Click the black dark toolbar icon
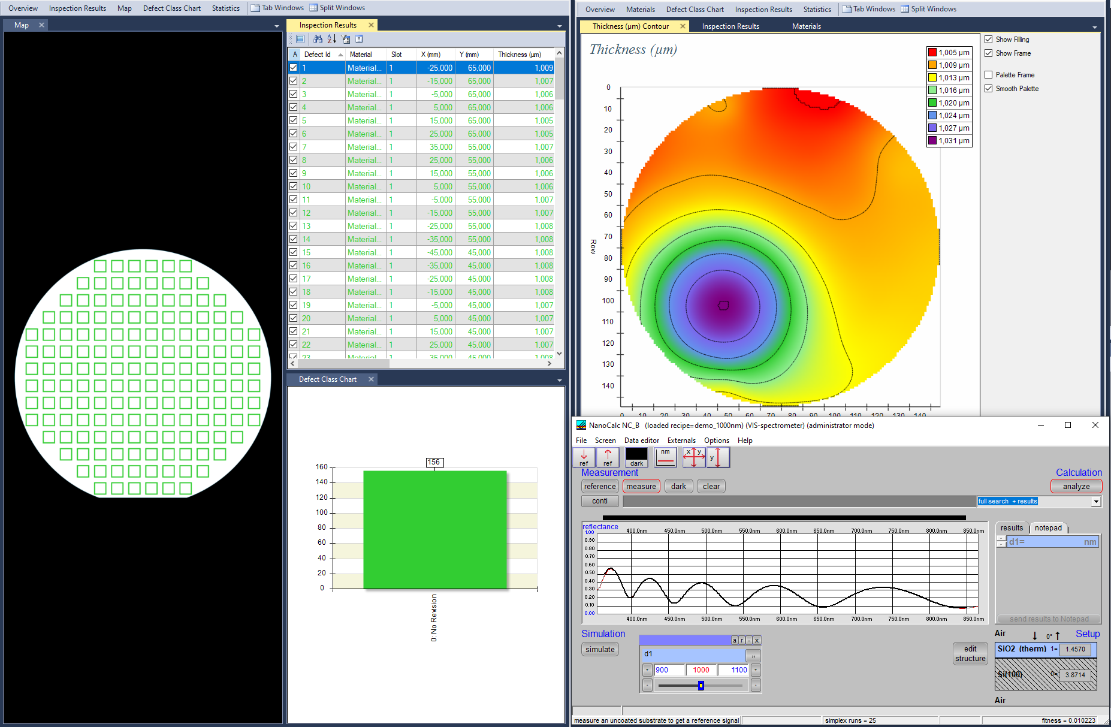This screenshot has height=727, width=1111. [636, 457]
